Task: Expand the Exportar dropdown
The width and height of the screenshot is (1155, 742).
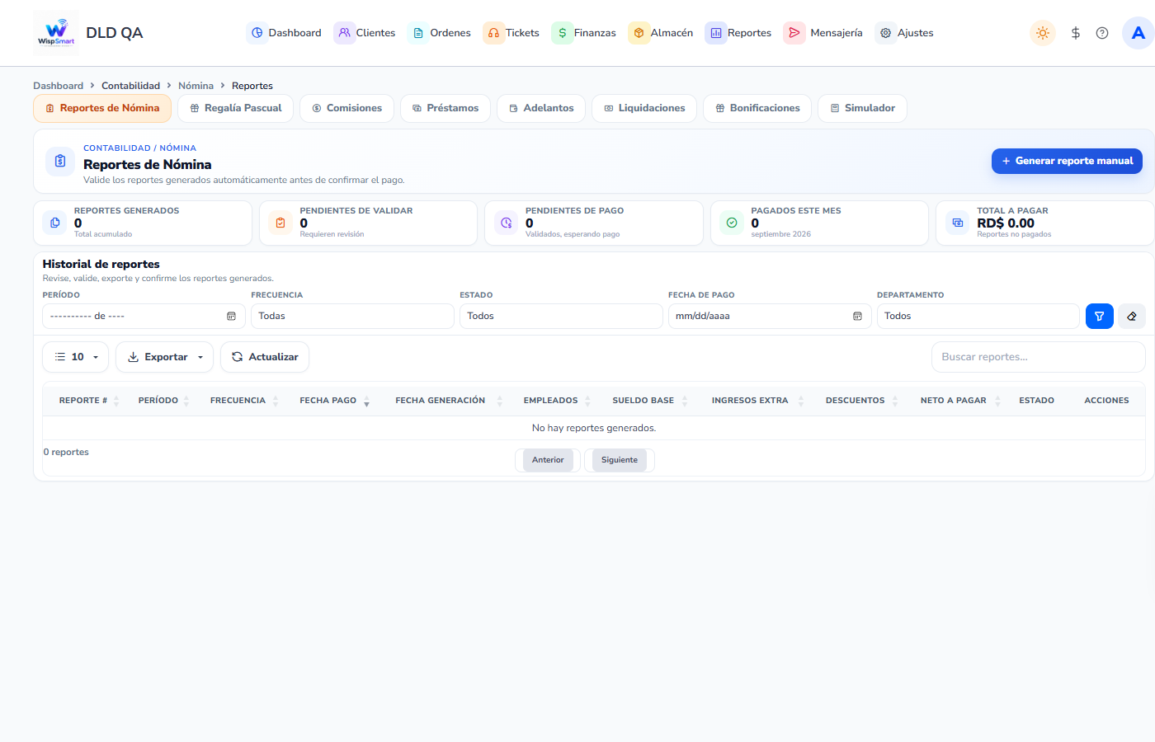Action: pyautogui.click(x=165, y=357)
